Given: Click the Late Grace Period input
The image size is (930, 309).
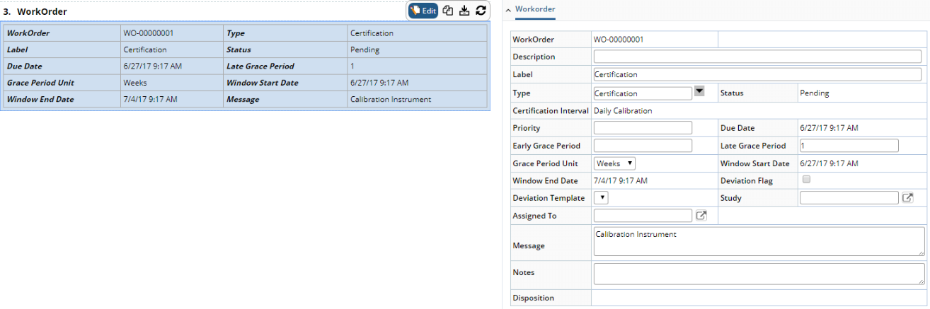Looking at the screenshot, I should 849,146.
